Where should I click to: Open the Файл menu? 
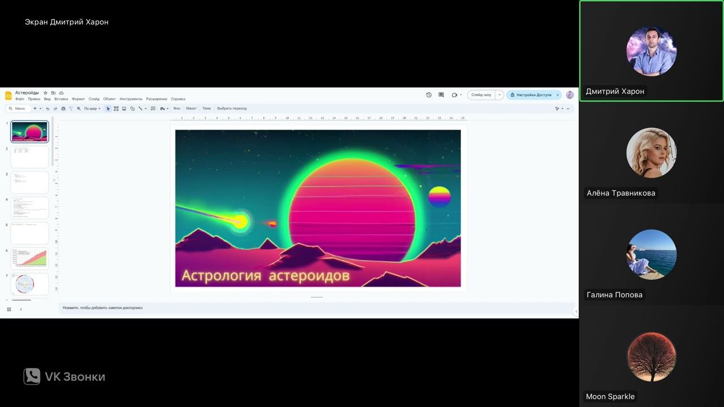[x=20, y=99]
